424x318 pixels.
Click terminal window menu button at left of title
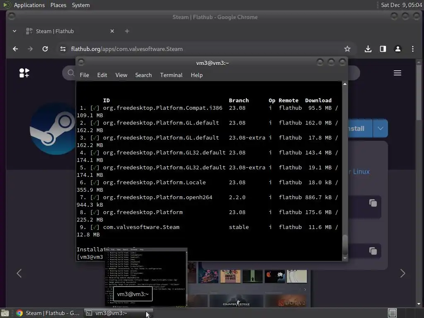click(x=81, y=62)
